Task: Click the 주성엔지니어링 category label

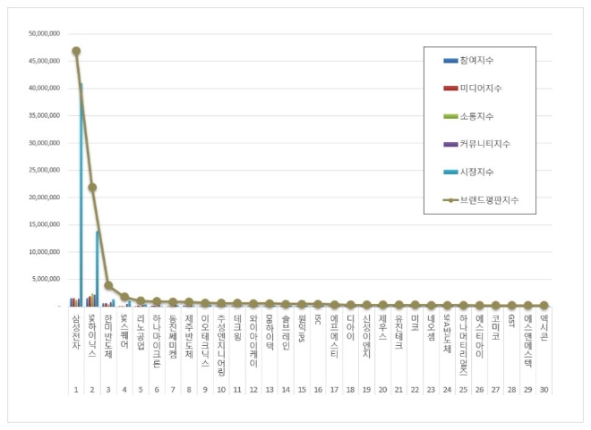Action: tap(221, 343)
